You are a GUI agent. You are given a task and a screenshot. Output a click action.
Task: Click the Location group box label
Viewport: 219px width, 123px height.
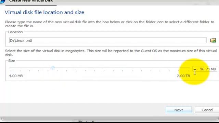(x=15, y=32)
